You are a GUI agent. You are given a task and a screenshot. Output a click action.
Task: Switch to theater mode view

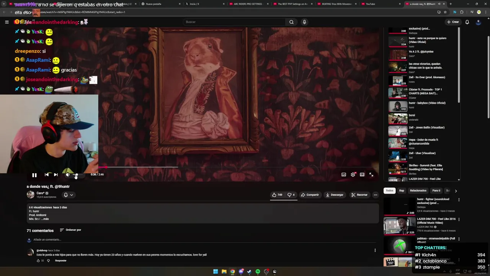(x=362, y=175)
